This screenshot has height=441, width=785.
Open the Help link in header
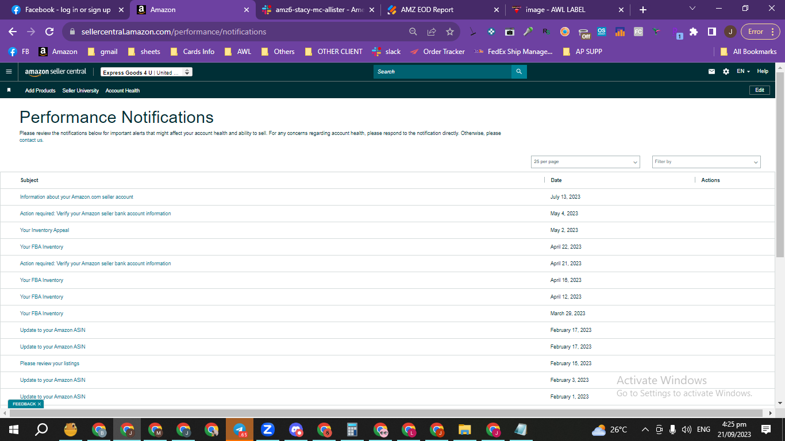point(763,72)
